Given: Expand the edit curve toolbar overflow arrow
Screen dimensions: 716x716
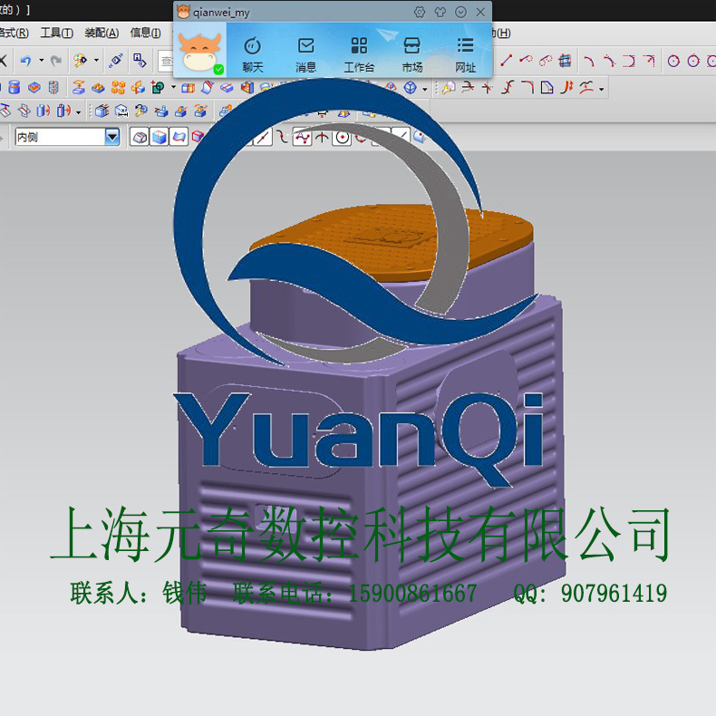Looking at the screenshot, I should coord(602,89).
